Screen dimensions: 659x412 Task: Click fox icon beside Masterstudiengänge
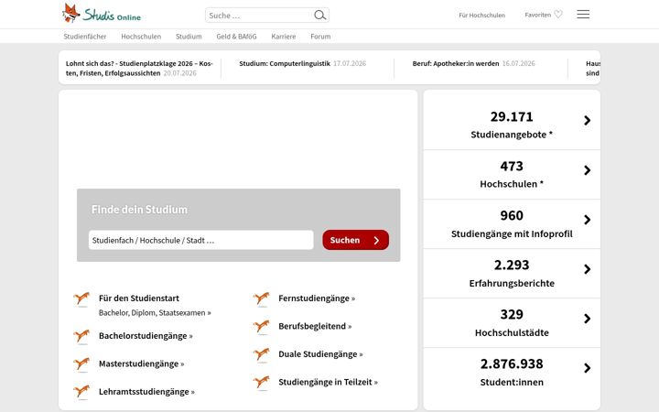tap(82, 364)
